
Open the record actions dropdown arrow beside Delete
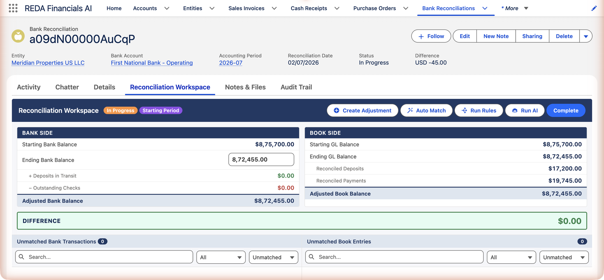(x=586, y=36)
